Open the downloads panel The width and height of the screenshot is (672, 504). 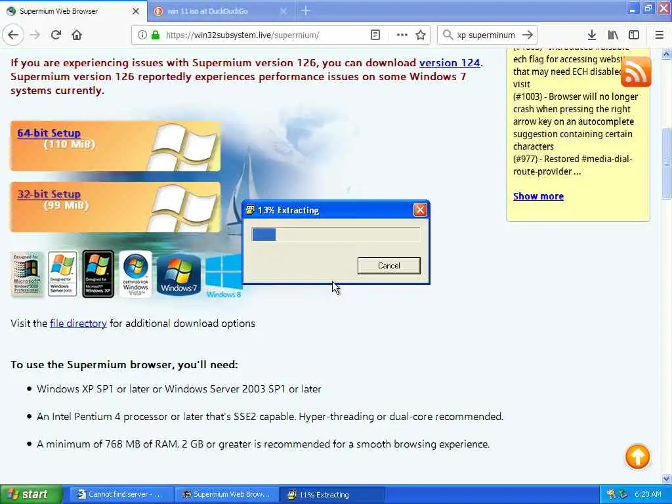tap(592, 35)
